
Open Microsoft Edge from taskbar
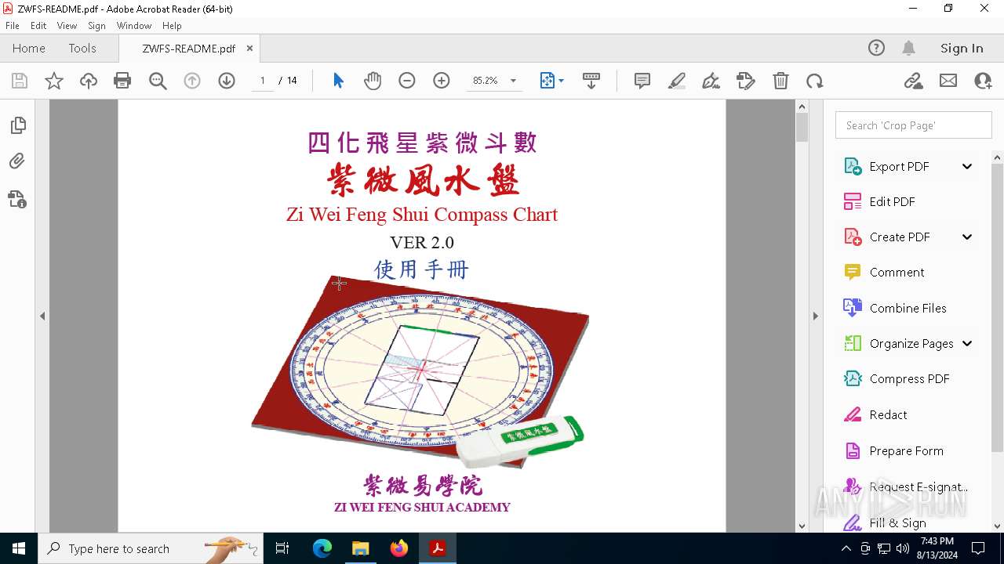(322, 548)
